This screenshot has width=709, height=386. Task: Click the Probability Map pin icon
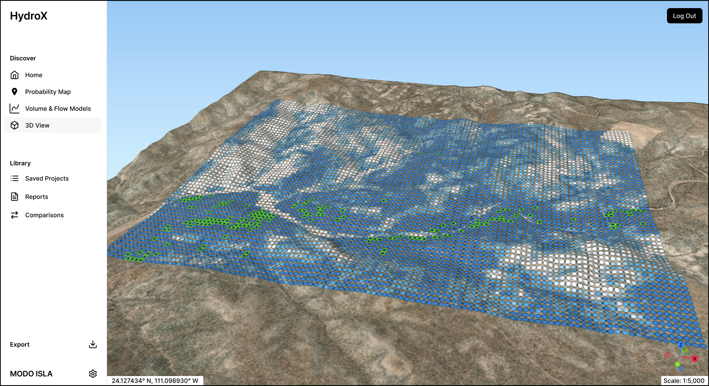(x=14, y=92)
